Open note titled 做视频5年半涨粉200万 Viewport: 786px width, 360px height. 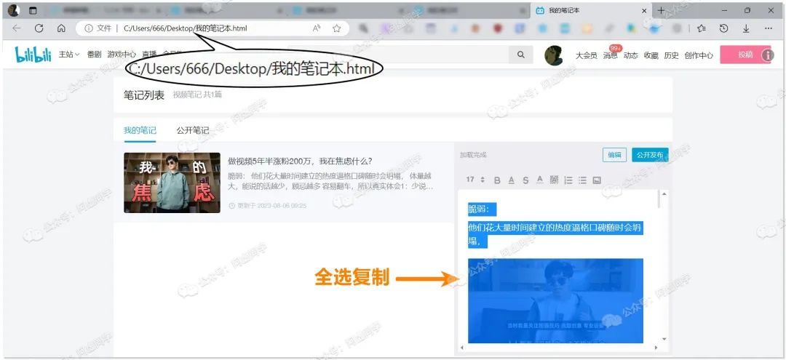300,161
